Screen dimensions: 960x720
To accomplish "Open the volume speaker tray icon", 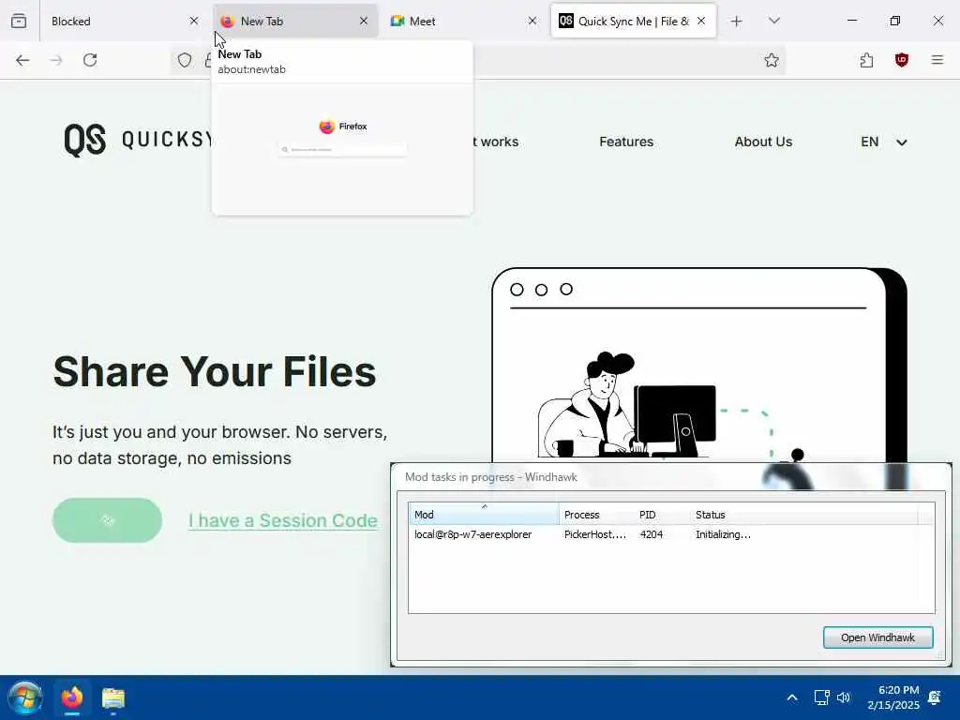I will (844, 697).
